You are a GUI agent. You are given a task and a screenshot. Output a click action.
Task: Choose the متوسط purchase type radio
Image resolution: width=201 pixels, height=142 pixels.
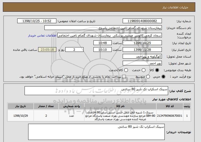pos(148,77)
